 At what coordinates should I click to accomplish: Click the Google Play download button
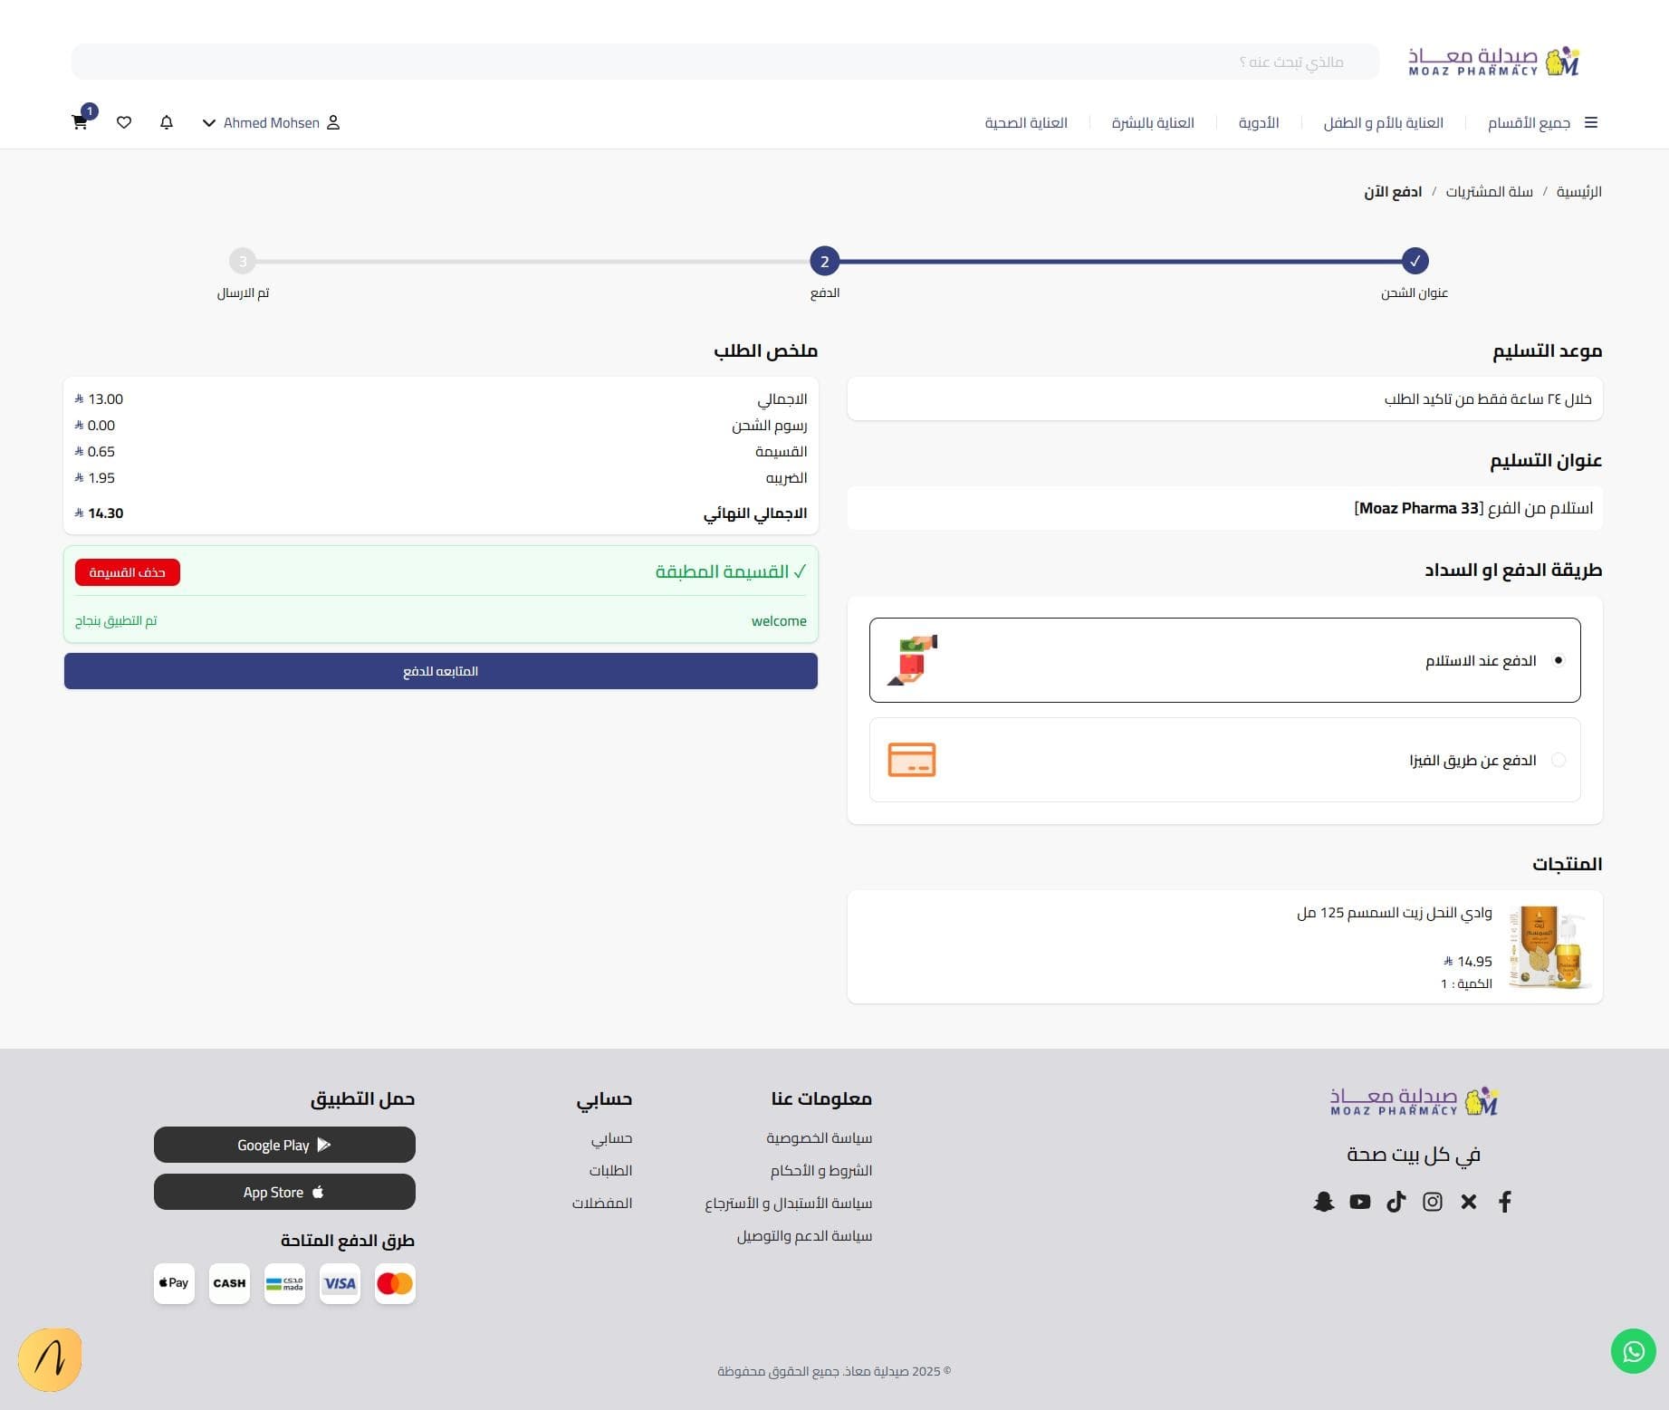click(x=284, y=1145)
